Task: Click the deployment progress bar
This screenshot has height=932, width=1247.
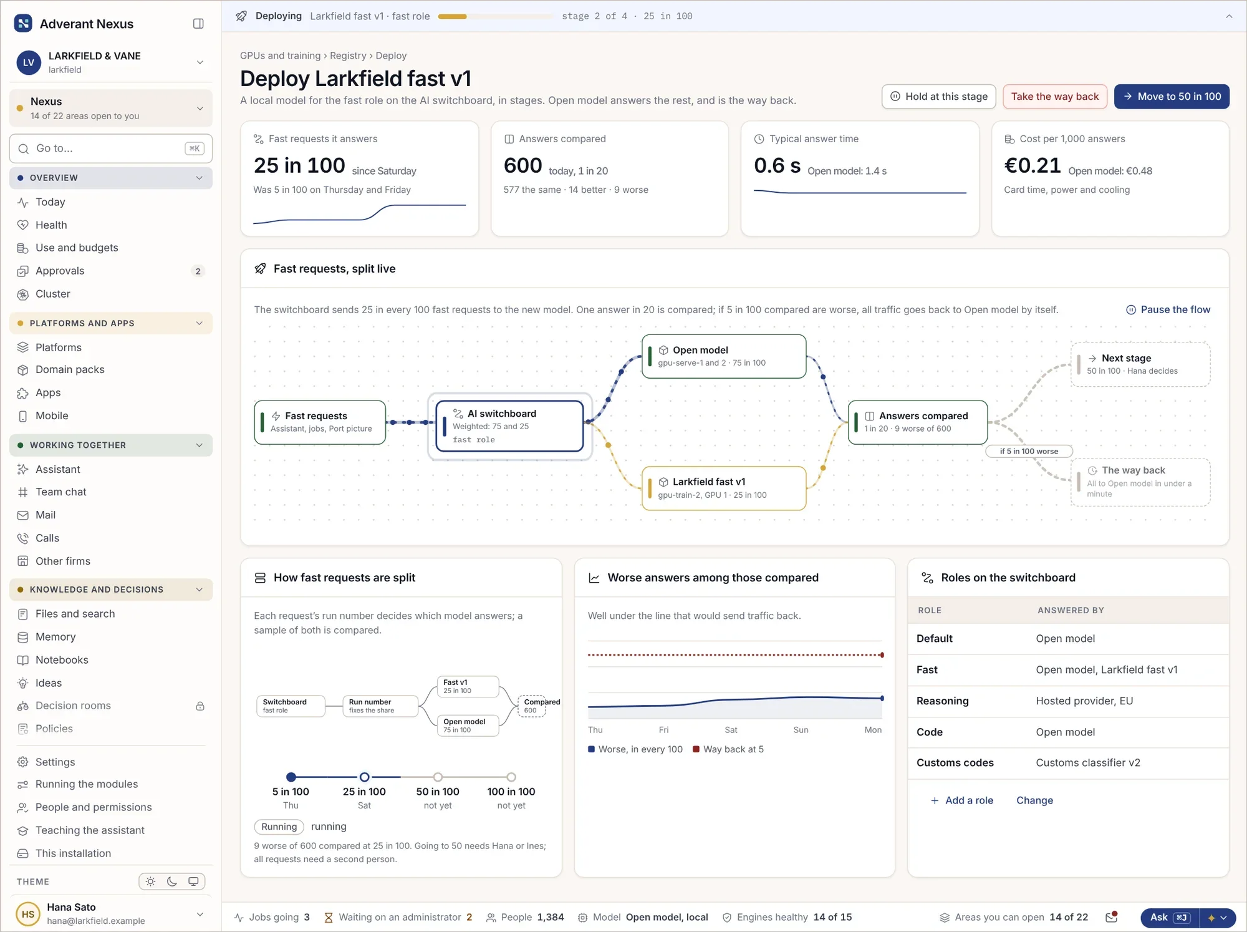Action: coord(495,16)
